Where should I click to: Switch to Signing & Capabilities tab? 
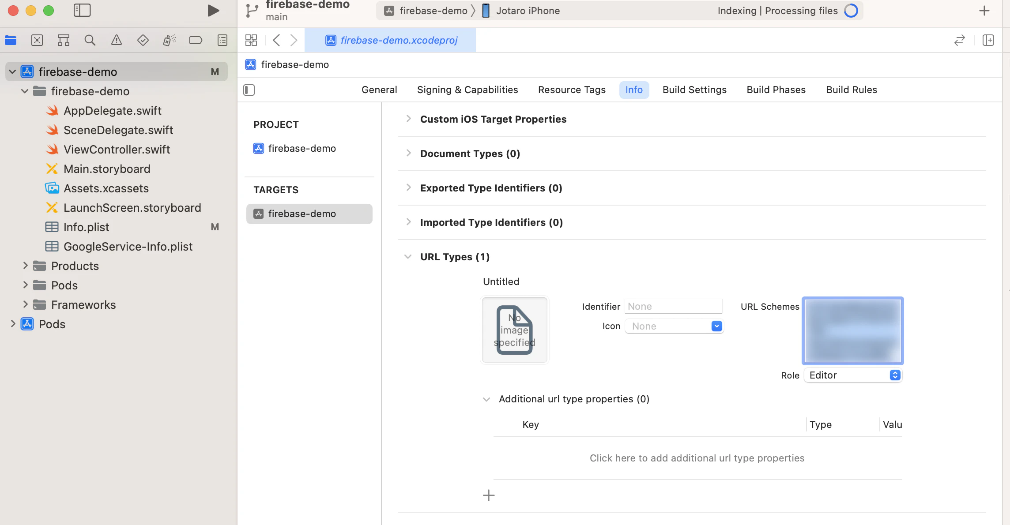(467, 90)
